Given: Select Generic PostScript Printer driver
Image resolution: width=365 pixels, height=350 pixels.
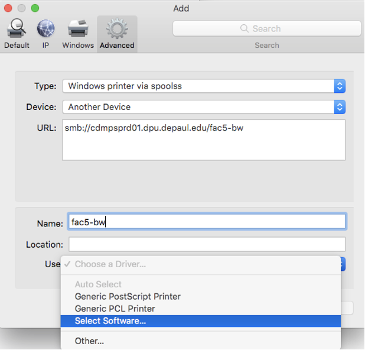Looking at the screenshot, I should click(x=201, y=296).
